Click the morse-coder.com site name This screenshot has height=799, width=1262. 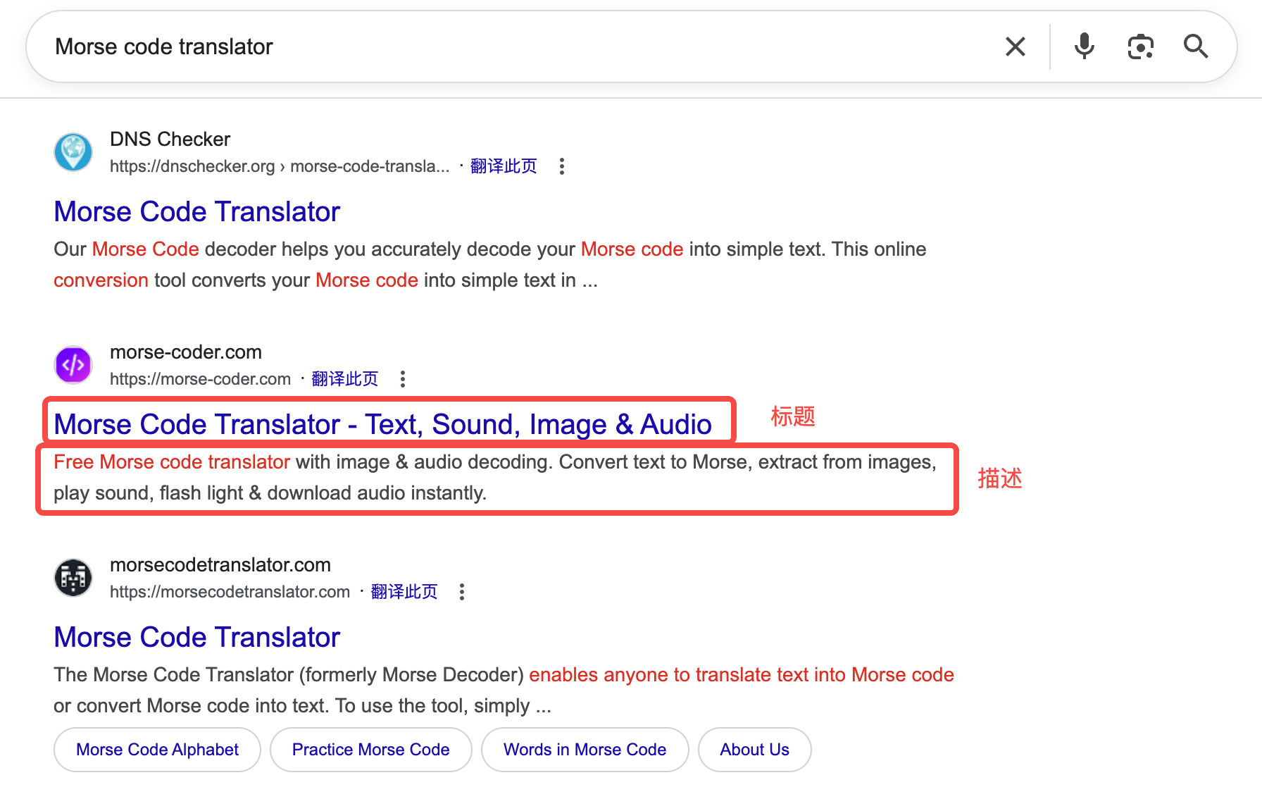click(x=186, y=352)
